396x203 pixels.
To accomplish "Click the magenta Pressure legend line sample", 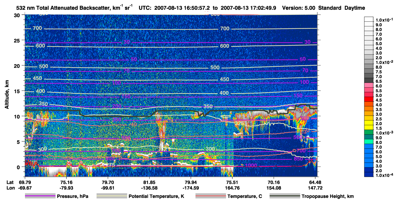I will [40, 196].
